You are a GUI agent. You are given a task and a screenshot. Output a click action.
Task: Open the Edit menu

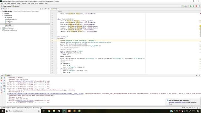point(5,3)
